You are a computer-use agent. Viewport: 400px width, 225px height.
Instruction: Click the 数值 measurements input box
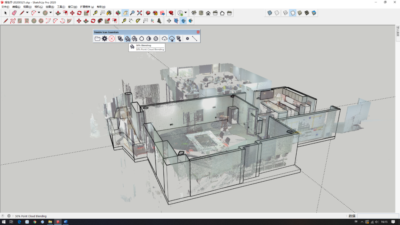pyautogui.click(x=378, y=216)
